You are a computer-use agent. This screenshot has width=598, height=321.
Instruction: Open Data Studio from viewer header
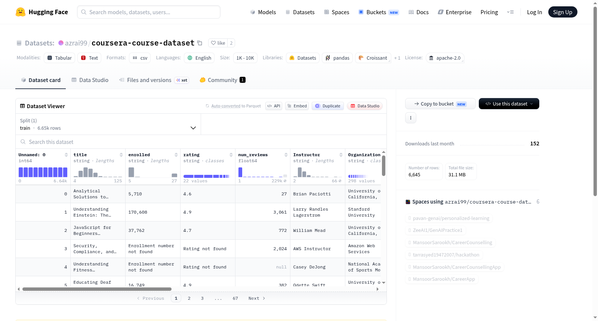365,106
